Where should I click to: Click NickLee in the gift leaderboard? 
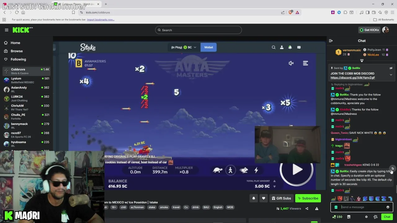point(373,55)
